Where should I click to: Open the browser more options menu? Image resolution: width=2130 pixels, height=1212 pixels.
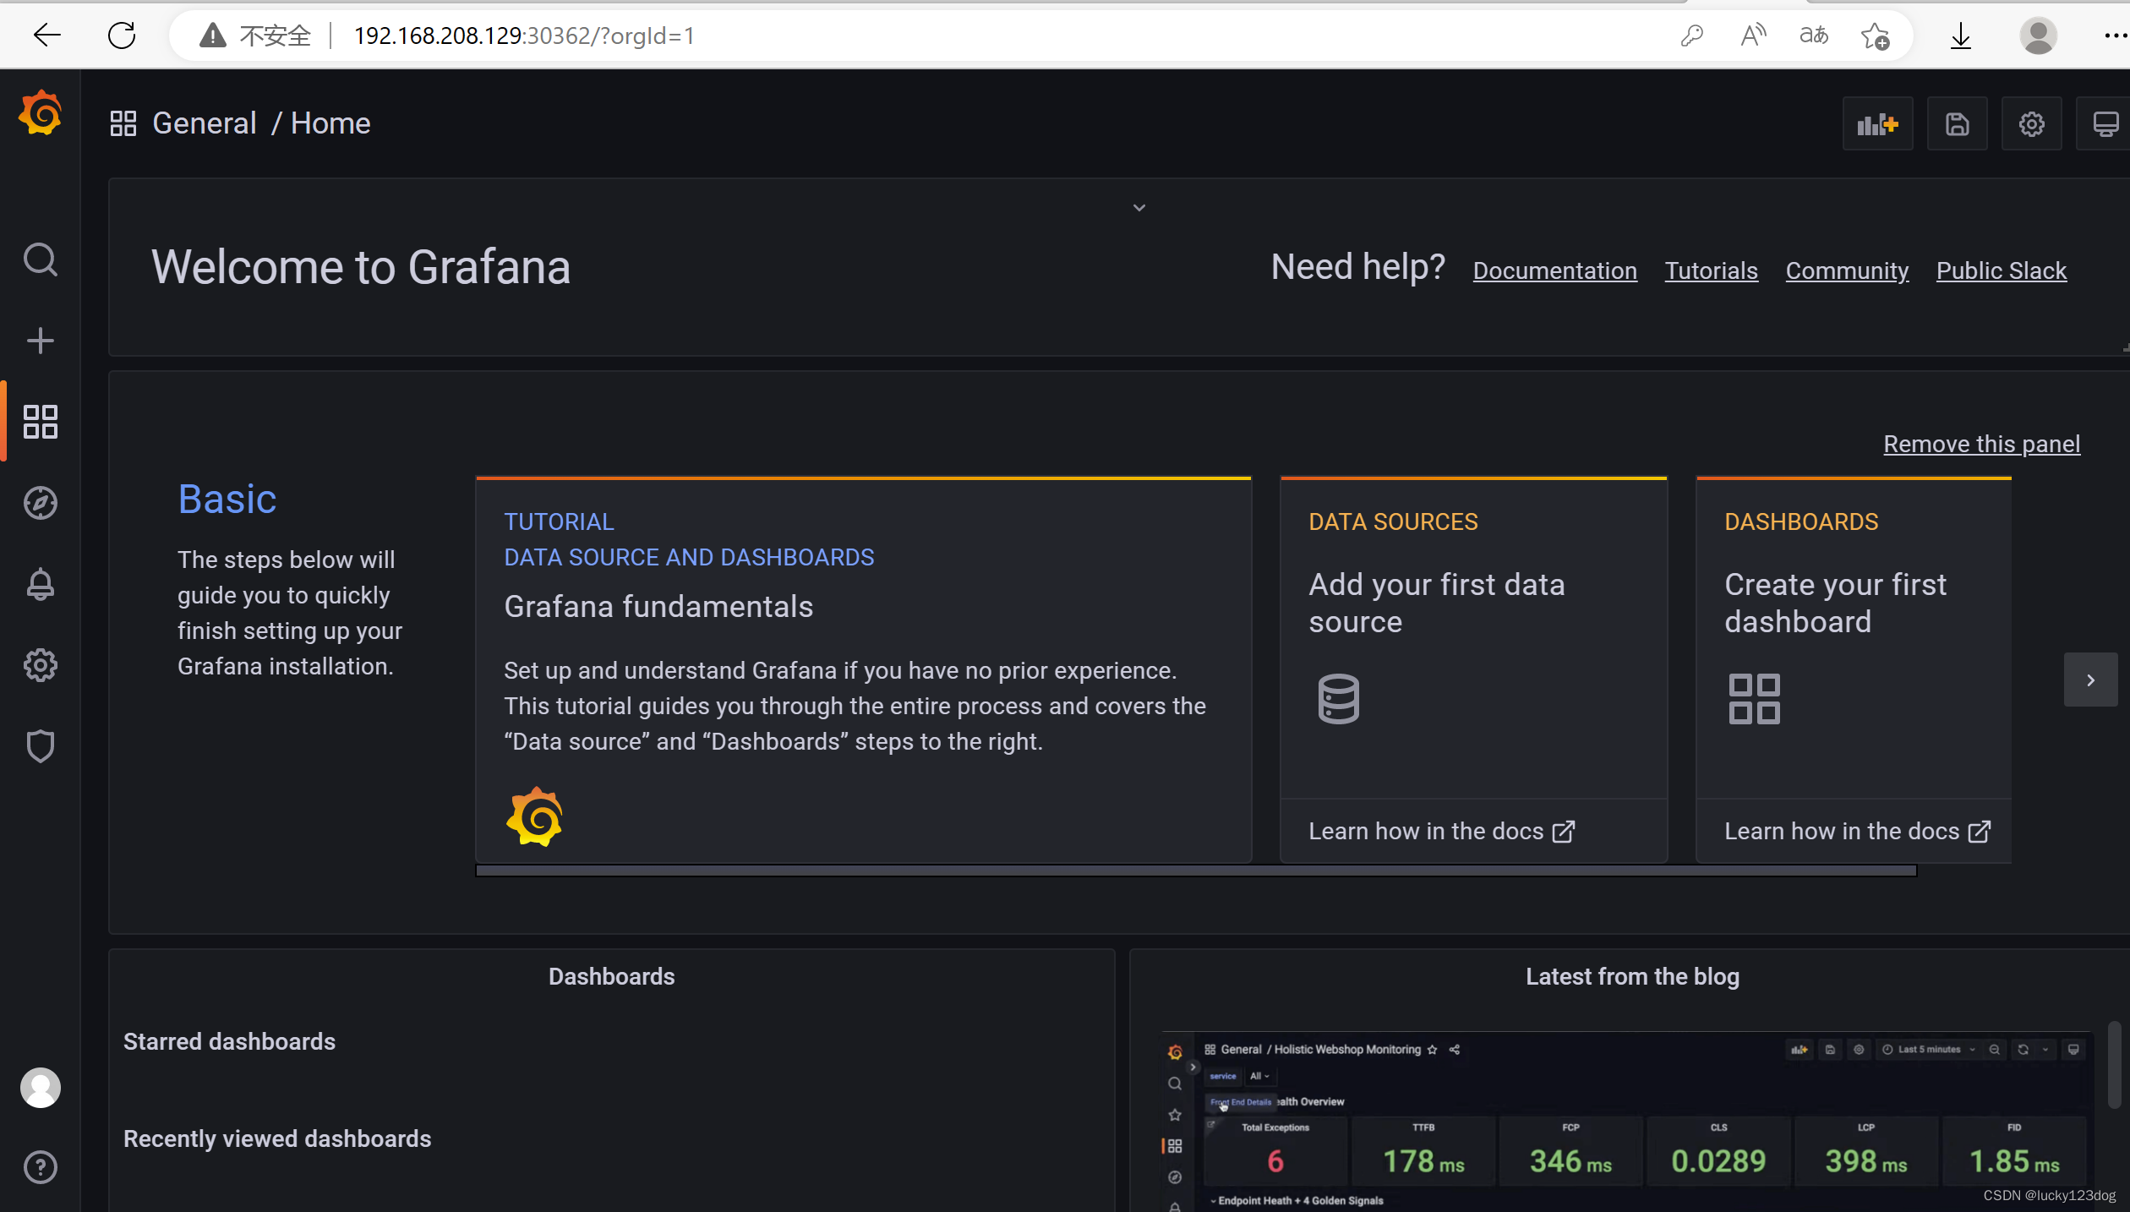(2116, 35)
